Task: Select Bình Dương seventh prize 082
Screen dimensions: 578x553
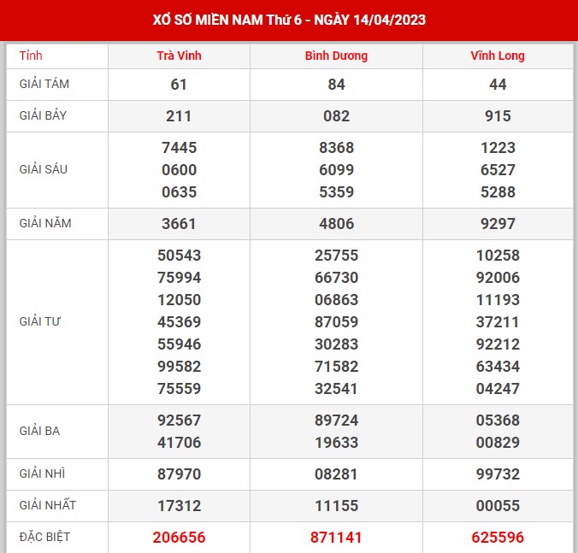Action: click(337, 116)
